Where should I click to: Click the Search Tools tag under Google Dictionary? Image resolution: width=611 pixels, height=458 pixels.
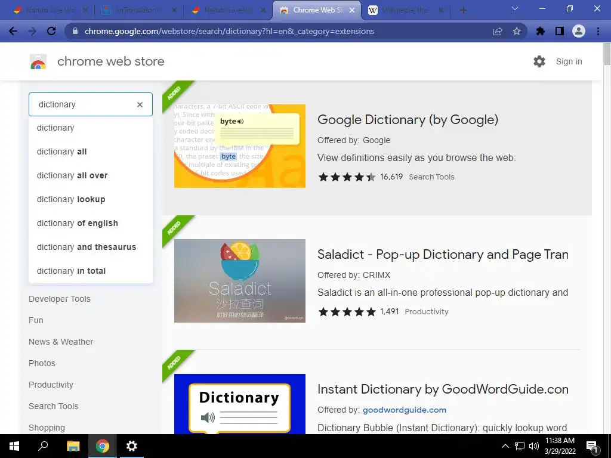click(x=431, y=177)
